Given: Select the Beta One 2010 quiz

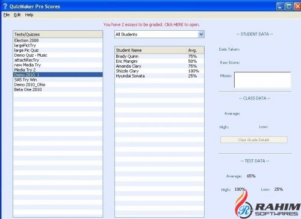Looking at the screenshot, I should coord(58,89).
